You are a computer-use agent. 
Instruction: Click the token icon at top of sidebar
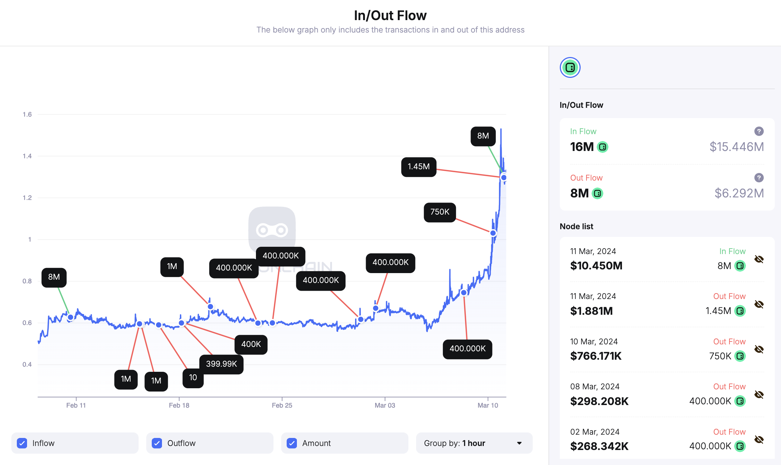point(570,68)
